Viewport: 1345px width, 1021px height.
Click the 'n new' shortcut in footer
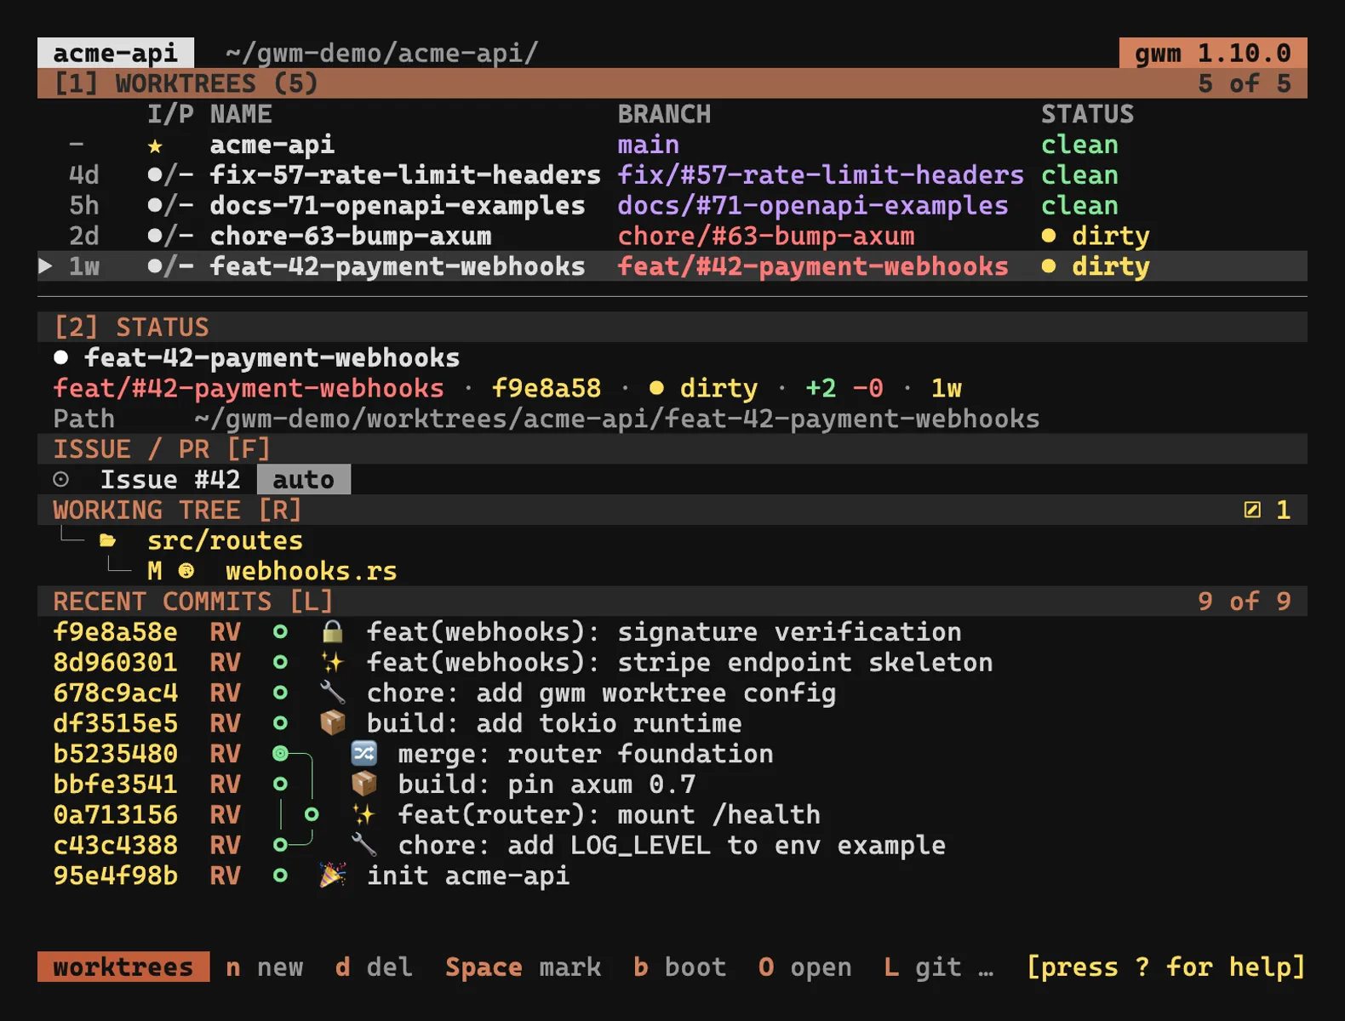tap(265, 967)
